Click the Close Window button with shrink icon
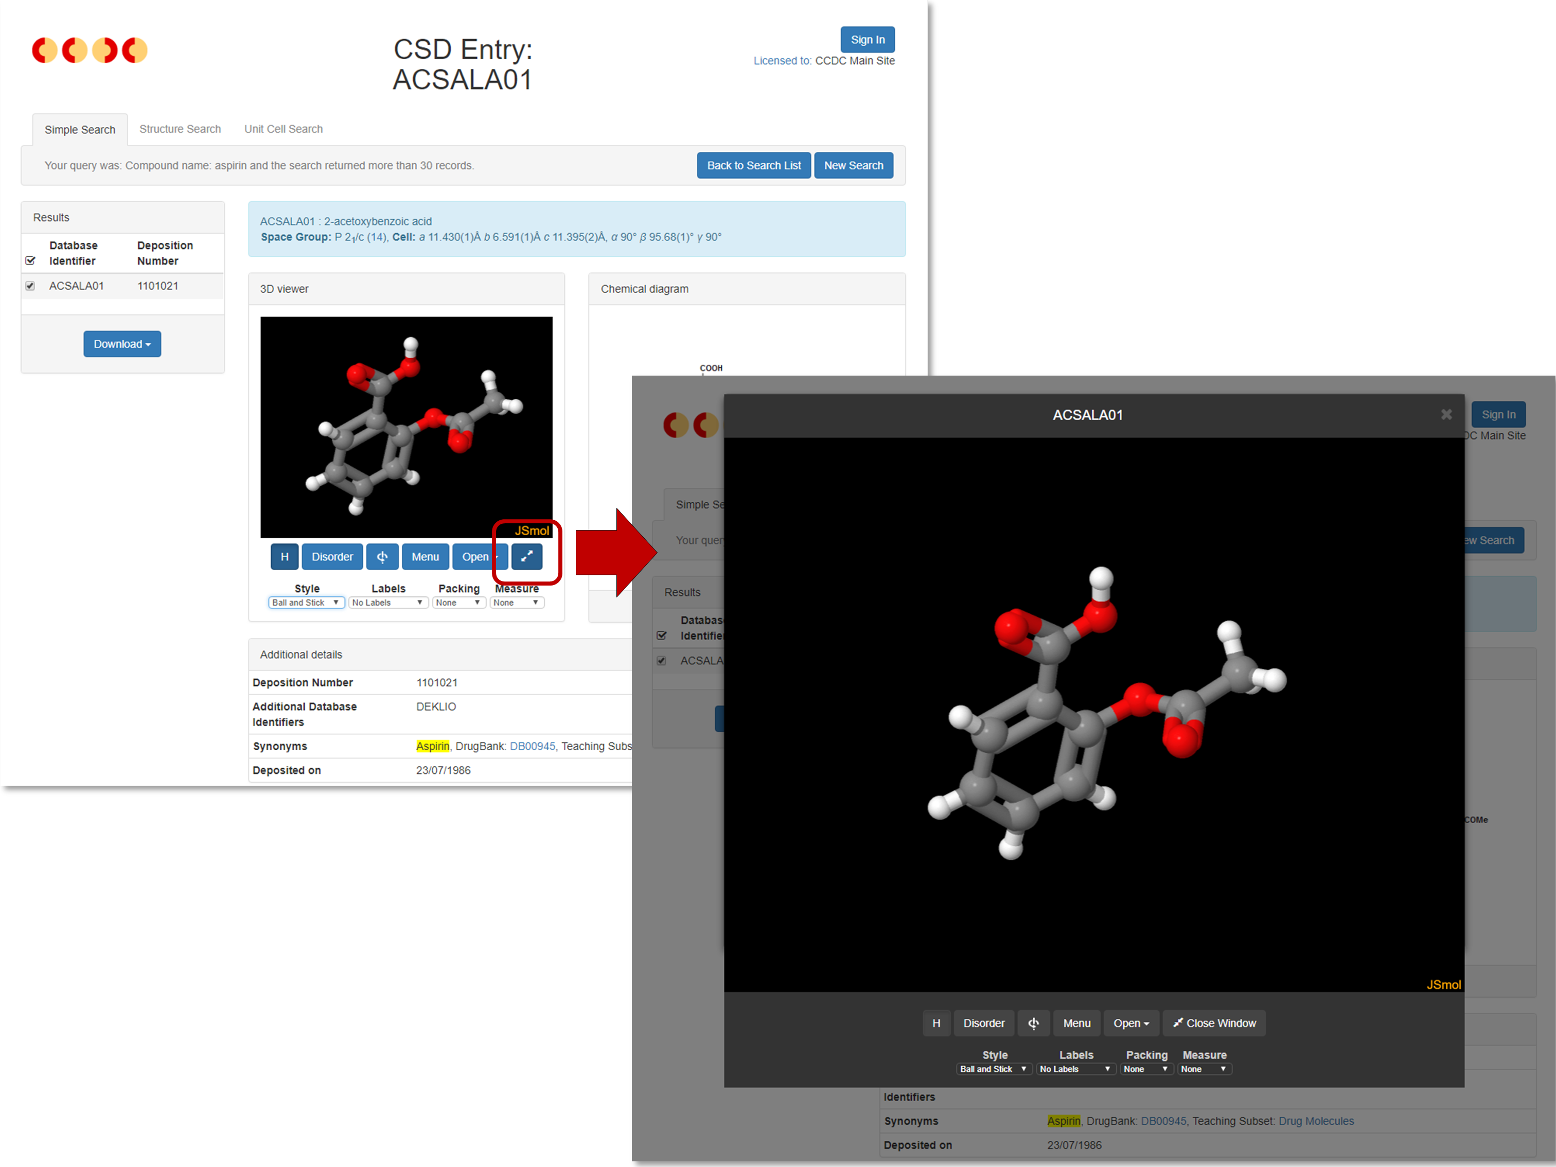This screenshot has width=1556, height=1167. point(1213,1023)
